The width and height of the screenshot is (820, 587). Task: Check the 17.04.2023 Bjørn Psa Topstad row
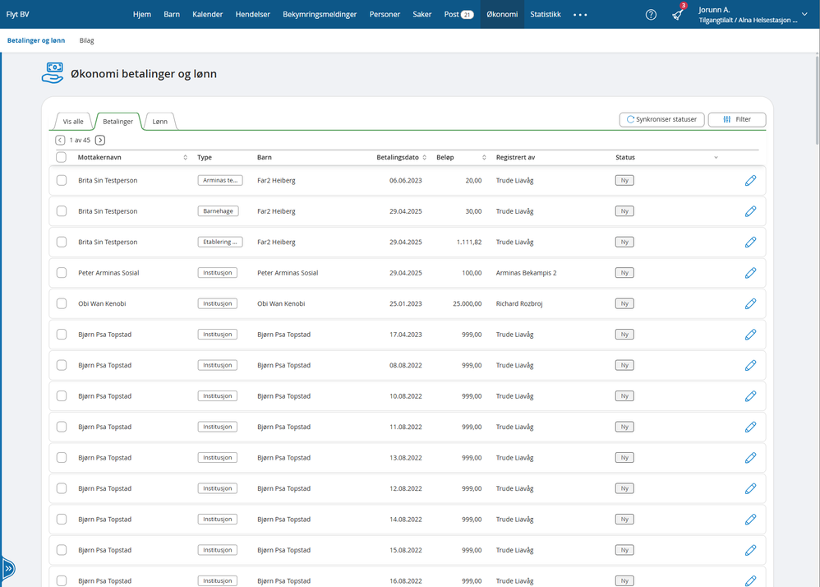62,335
